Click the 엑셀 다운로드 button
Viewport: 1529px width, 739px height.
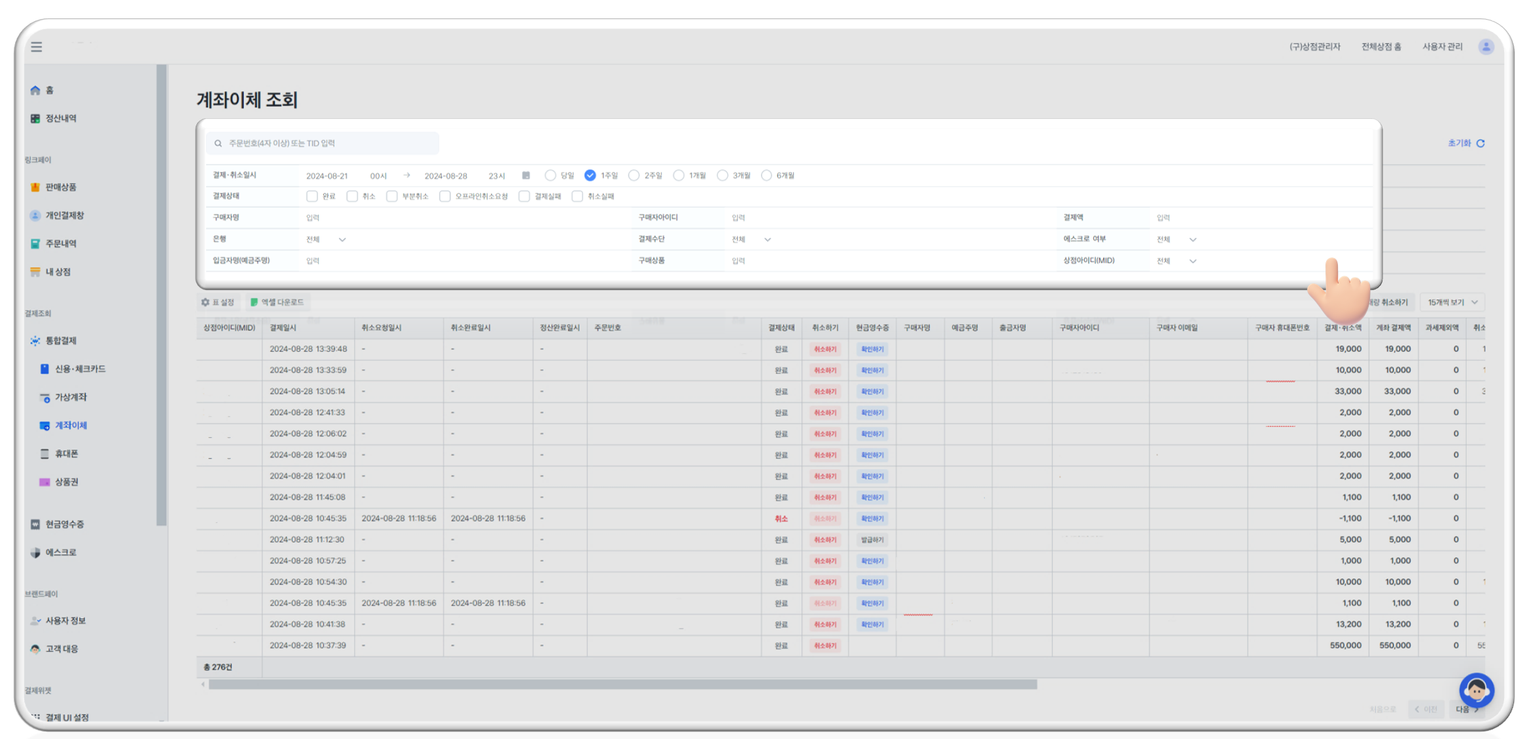[277, 302]
